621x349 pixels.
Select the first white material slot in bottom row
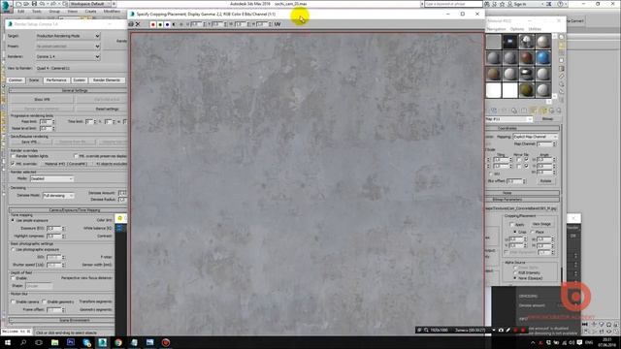[x=494, y=90]
